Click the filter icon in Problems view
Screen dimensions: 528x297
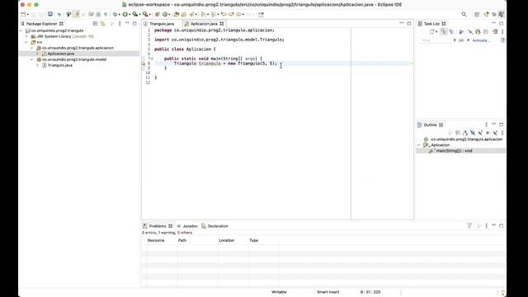(x=469, y=225)
